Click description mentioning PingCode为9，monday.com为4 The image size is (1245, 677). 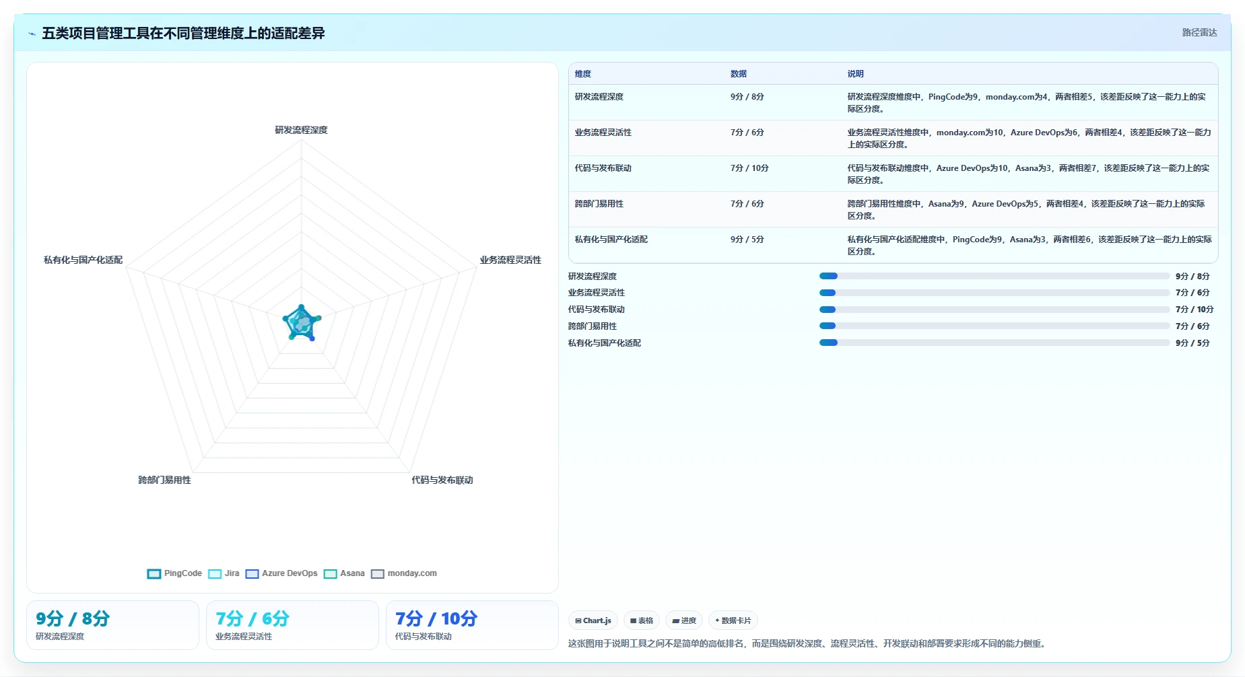(x=1027, y=103)
